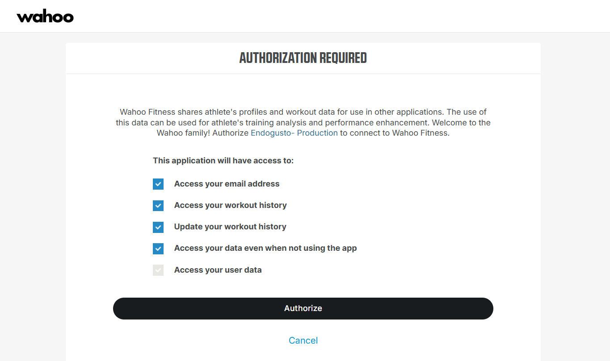Uncheck the Access your email address checkbox
This screenshot has height=361, width=610.
[158, 184]
